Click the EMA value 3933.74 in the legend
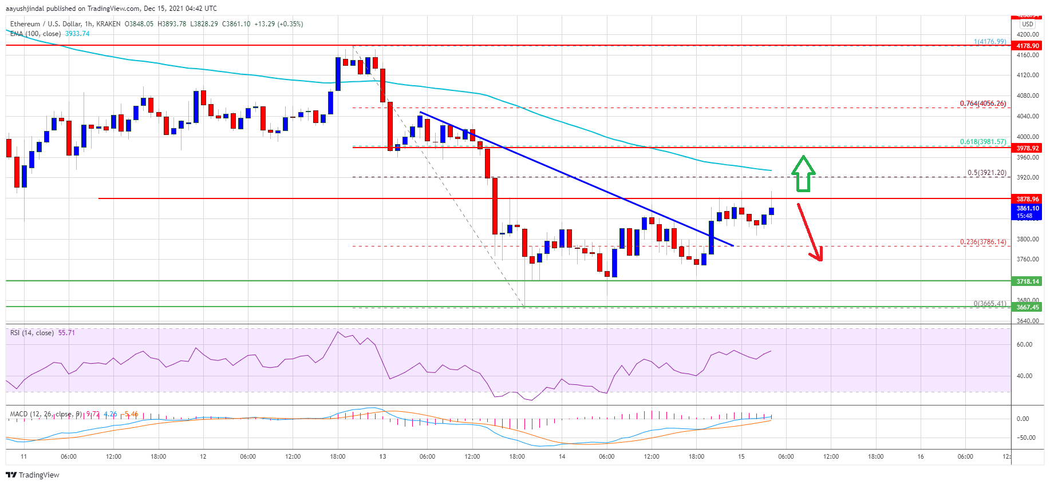The width and height of the screenshot is (1050, 485). pos(77,34)
